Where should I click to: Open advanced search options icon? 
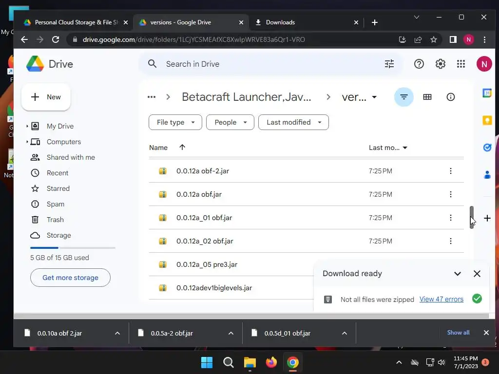[x=389, y=64]
